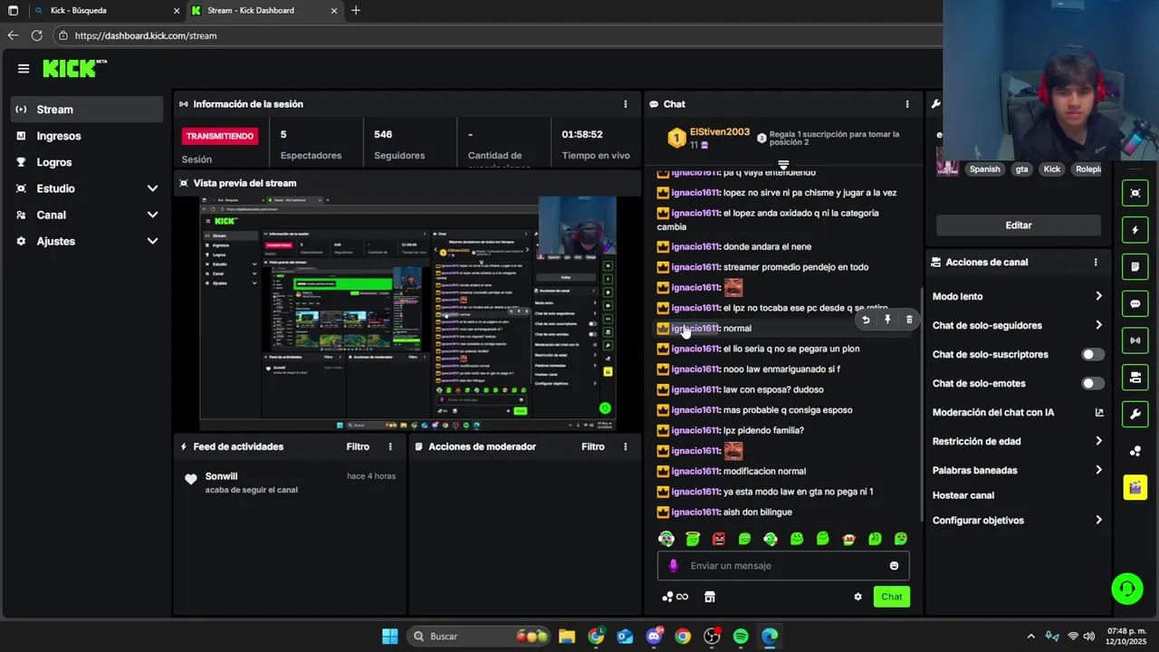Click the yellow clapperboard clip icon
The height and width of the screenshot is (652, 1159).
1135,488
